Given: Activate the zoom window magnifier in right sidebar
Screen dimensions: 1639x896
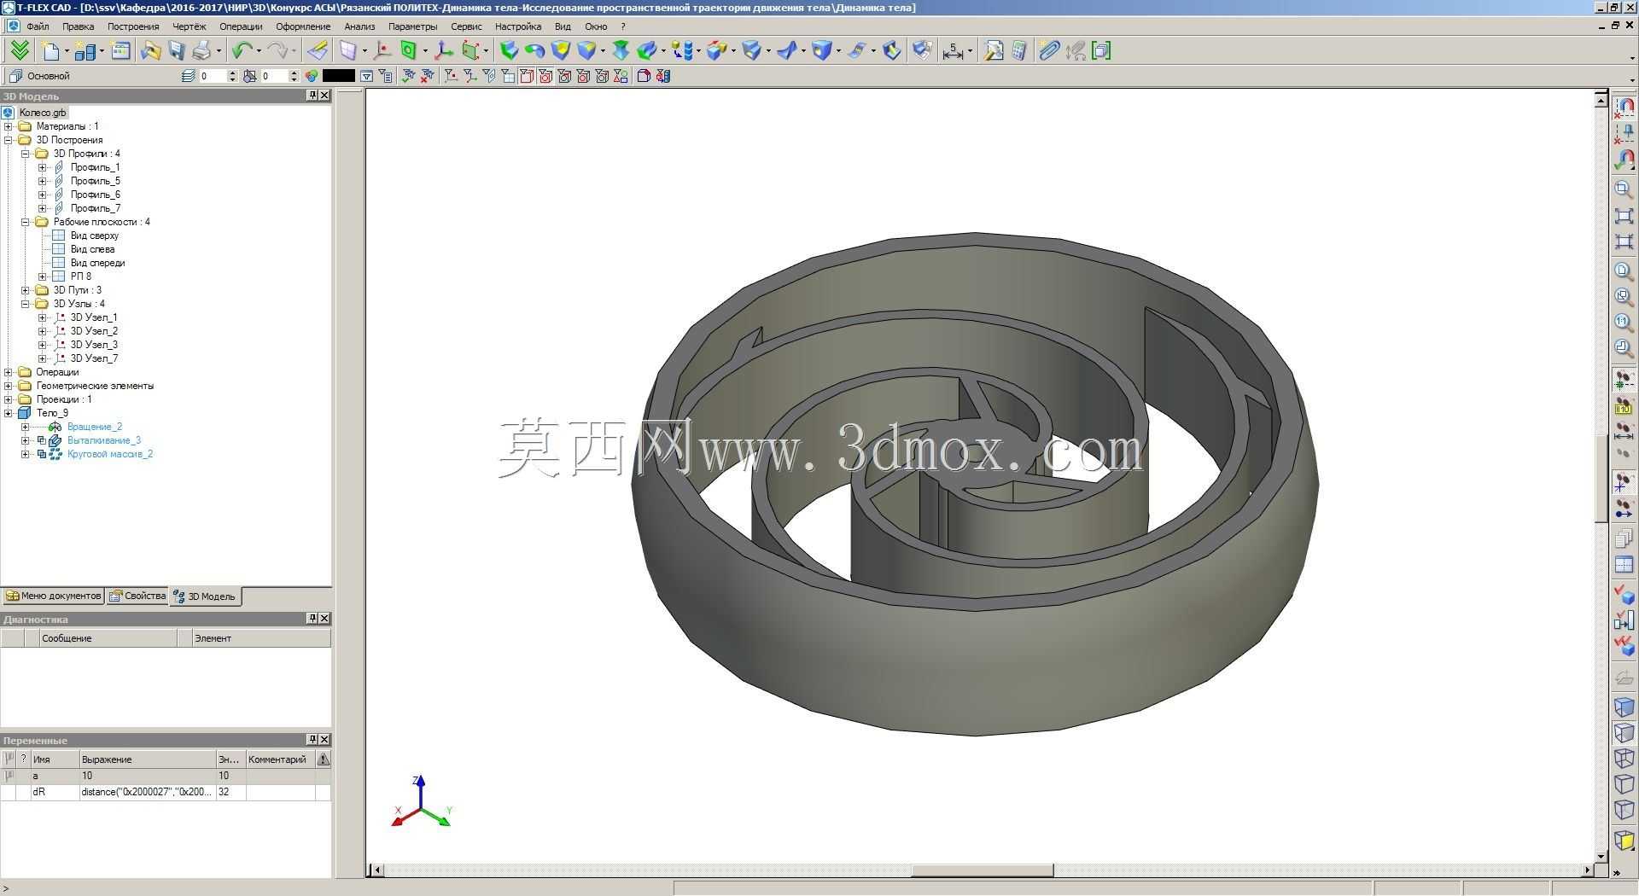Looking at the screenshot, I should (x=1624, y=189).
